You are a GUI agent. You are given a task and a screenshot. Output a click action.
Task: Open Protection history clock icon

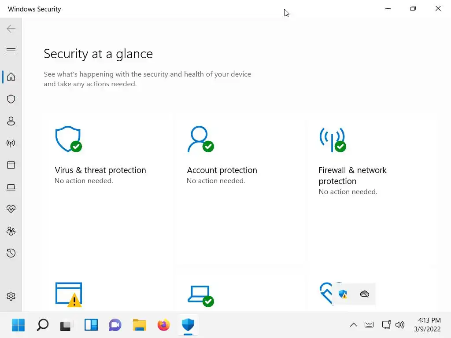(x=11, y=253)
